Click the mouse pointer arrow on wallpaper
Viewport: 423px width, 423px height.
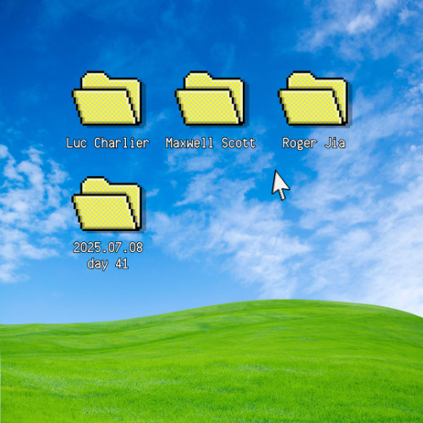point(280,184)
